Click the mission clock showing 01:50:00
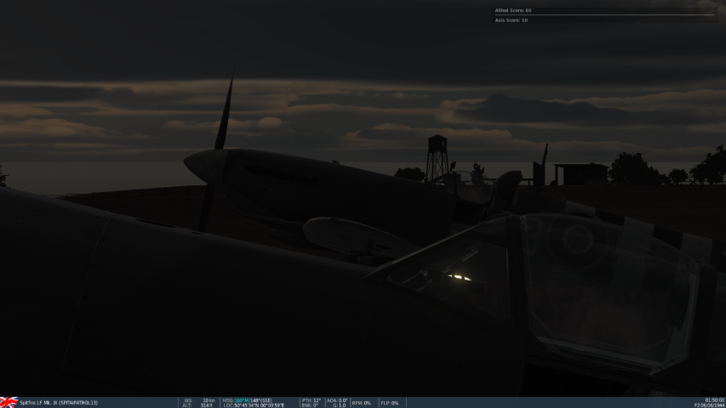Viewport: 726px width, 408px height. point(715,399)
